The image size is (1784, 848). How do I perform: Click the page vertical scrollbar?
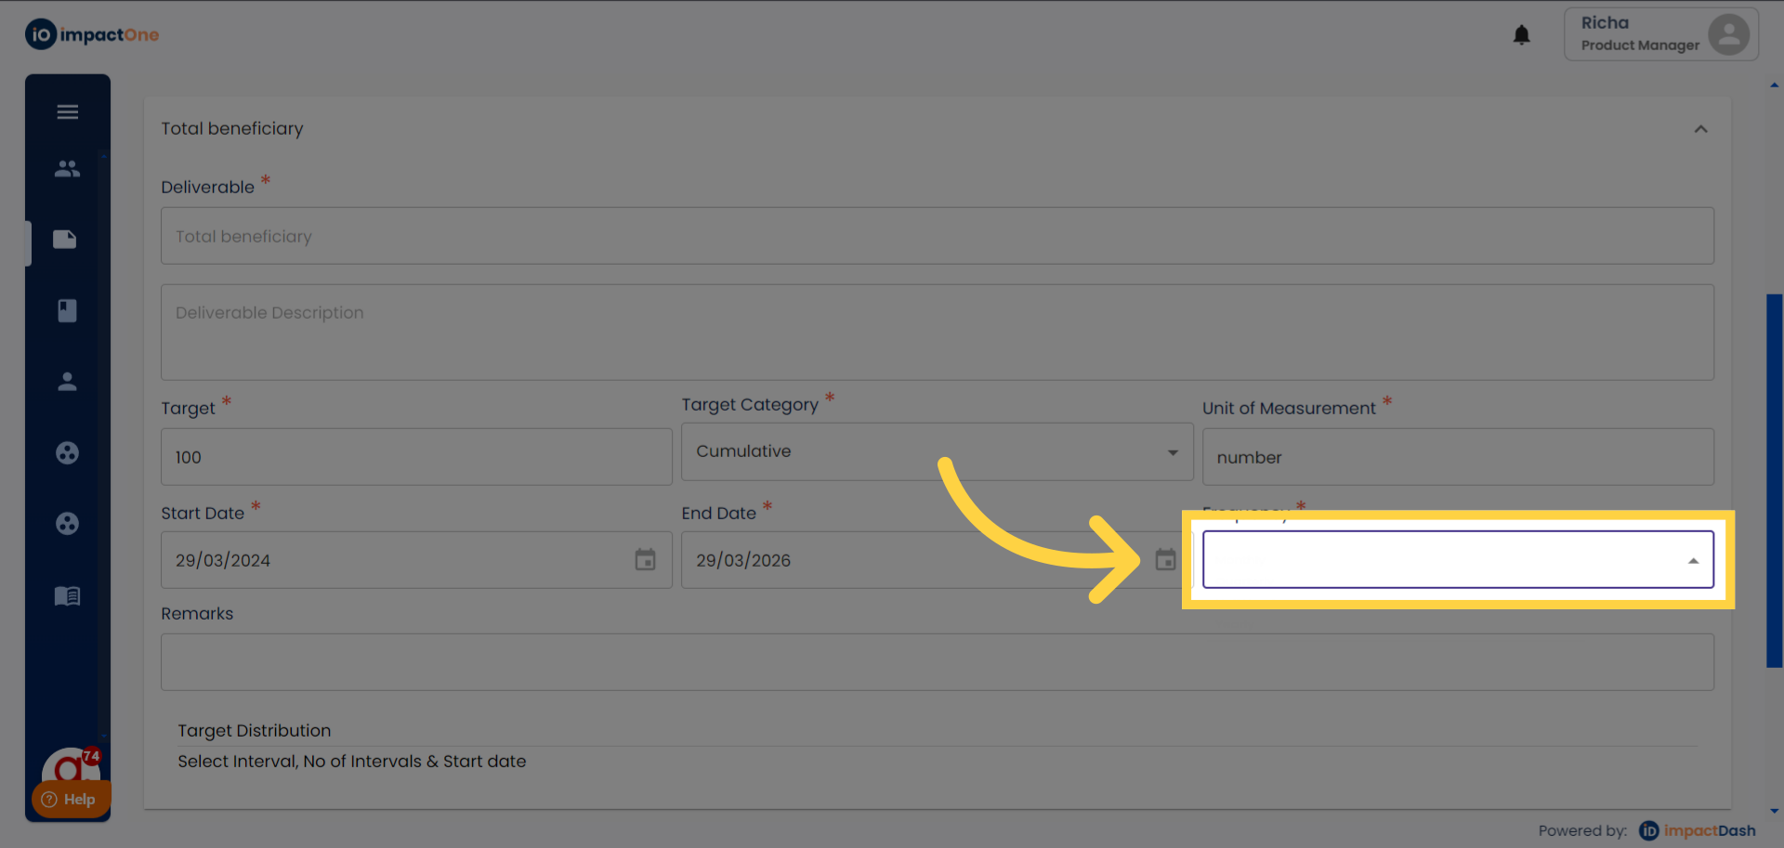click(1774, 480)
